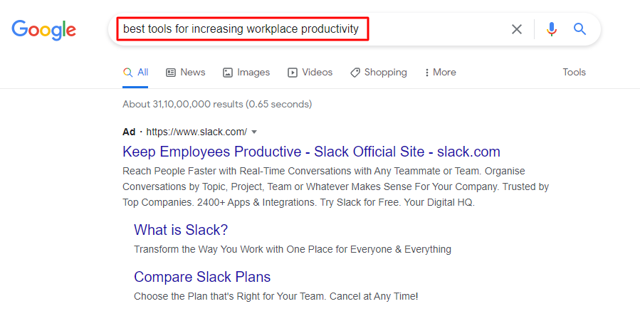Click 'Reach People Faster' ad description
The image size is (640, 326).
click(x=335, y=187)
